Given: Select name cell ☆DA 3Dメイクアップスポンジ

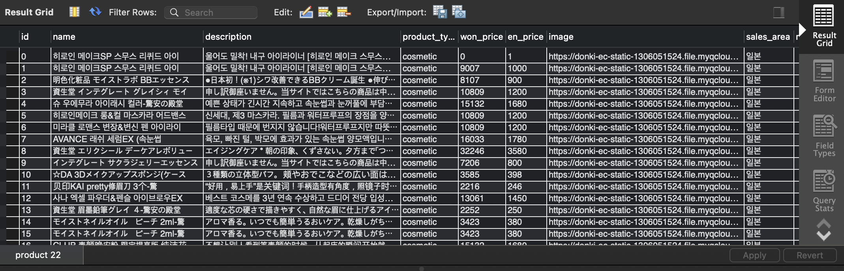Looking at the screenshot, I should (x=127, y=174).
